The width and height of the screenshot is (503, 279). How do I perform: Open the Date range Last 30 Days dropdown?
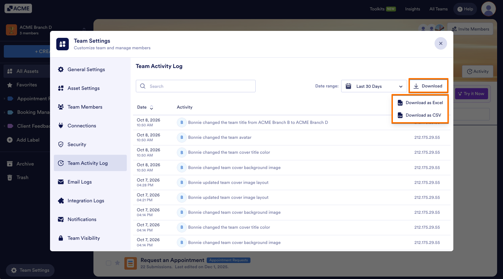point(374,86)
